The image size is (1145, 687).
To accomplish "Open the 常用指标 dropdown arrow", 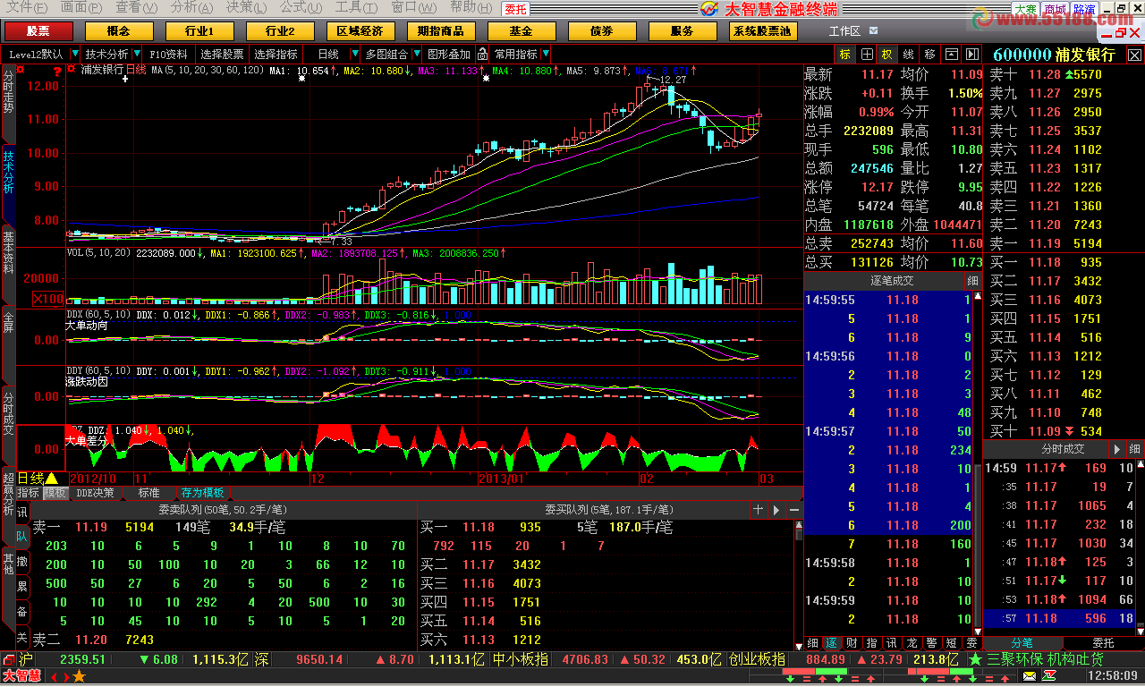I will [x=546, y=54].
